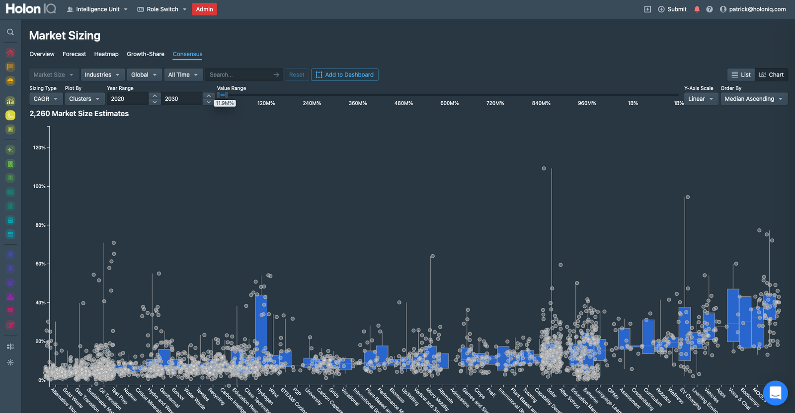Viewport: 795px width, 413px height.
Task: Click the bar chart icon in sidebar
Action: click(x=10, y=101)
